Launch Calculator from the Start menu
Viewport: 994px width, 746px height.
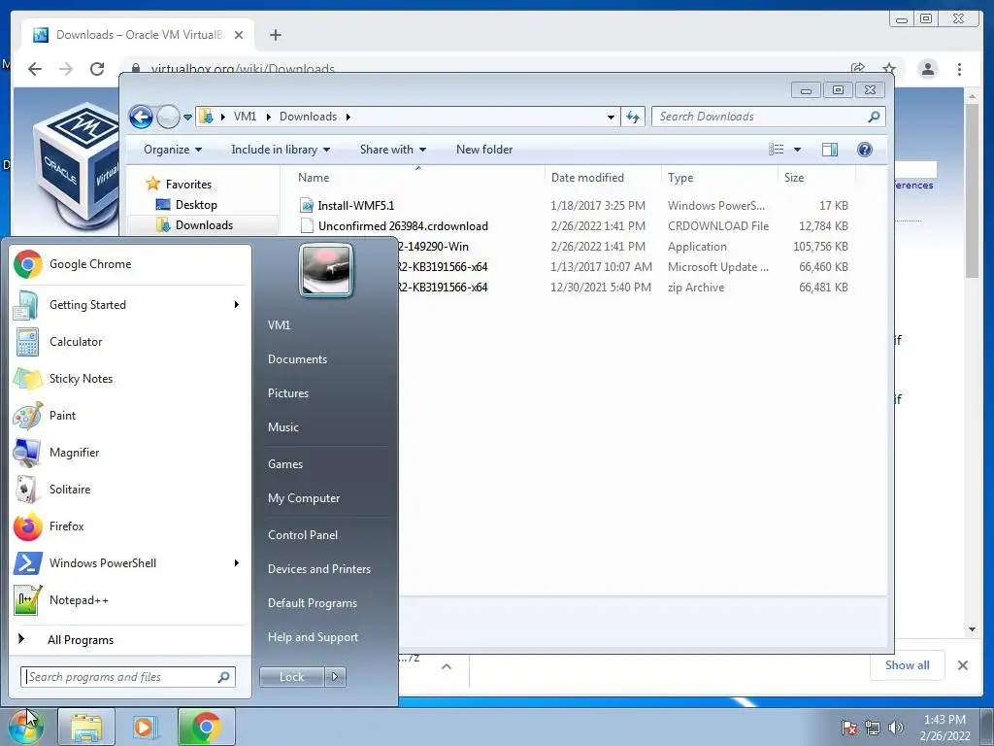pos(130,342)
